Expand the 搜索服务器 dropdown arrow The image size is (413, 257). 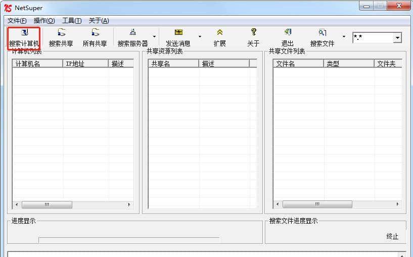154,36
